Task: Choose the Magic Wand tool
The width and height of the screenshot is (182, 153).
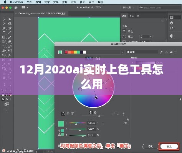Action: click(x=4, y=24)
